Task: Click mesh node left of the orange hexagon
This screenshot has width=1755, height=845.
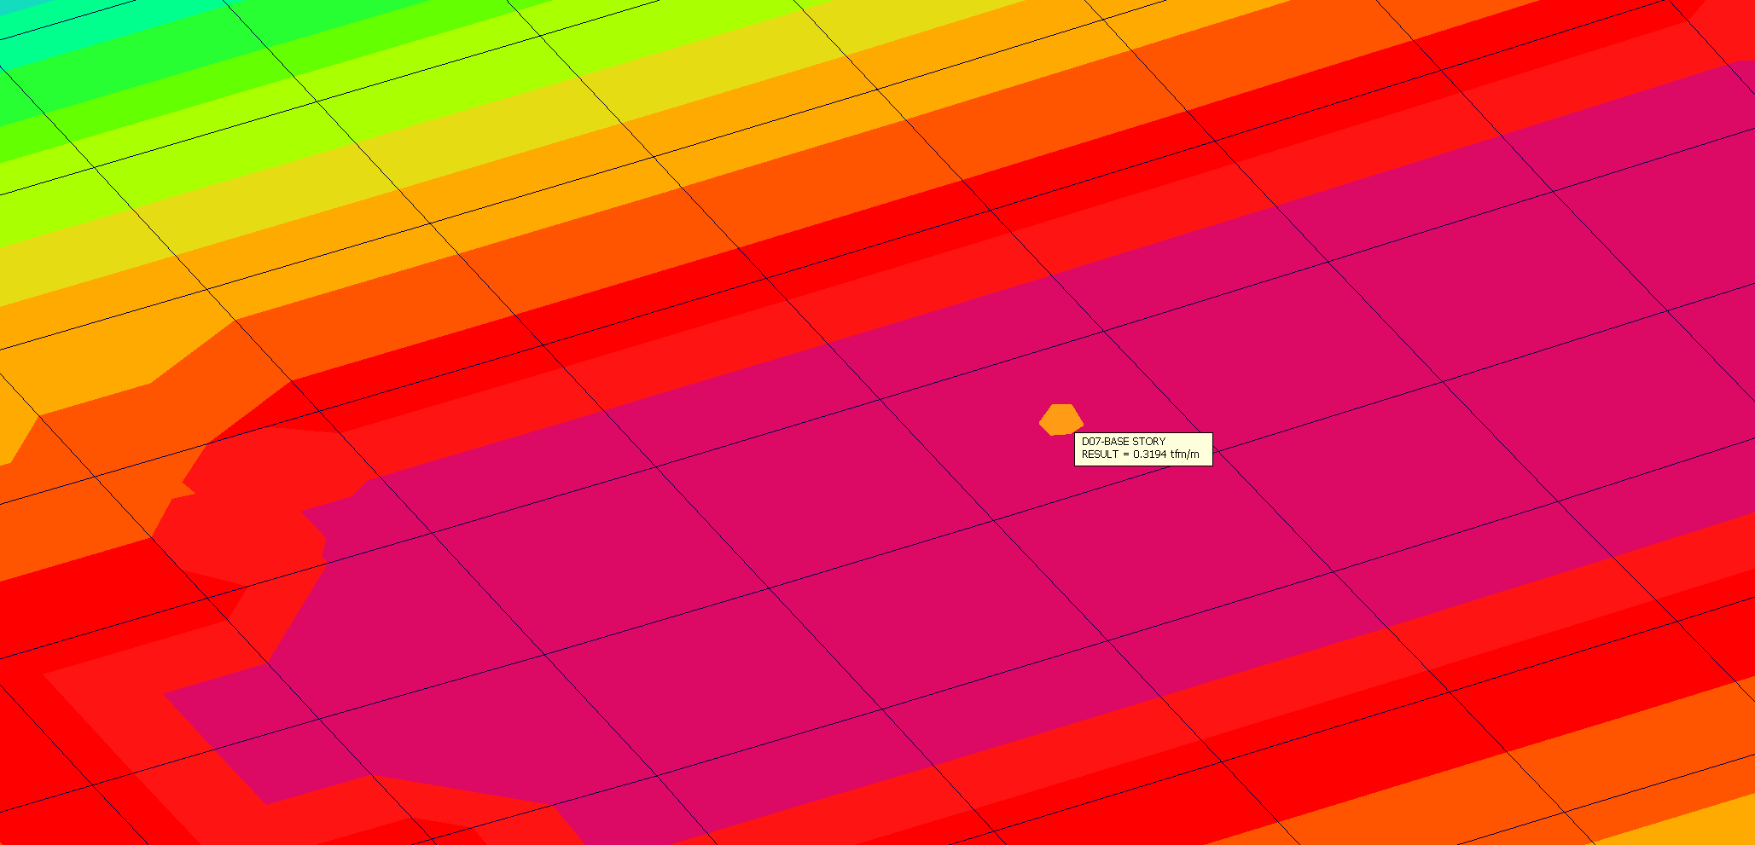Action: coord(880,399)
